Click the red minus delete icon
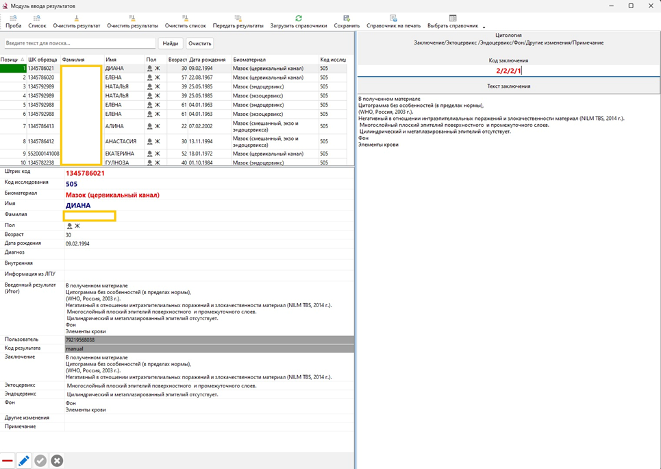Viewport: 661px width, 469px height. pyautogui.click(x=7, y=461)
